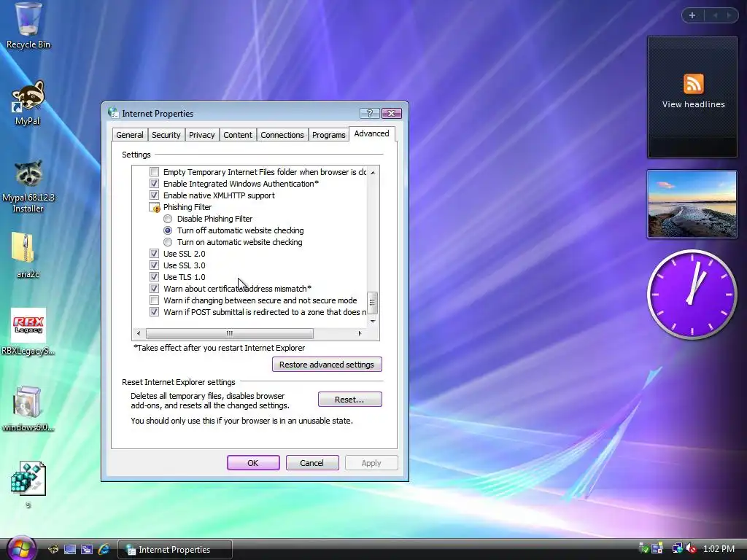Click the tray icon with colored squares

(657, 548)
